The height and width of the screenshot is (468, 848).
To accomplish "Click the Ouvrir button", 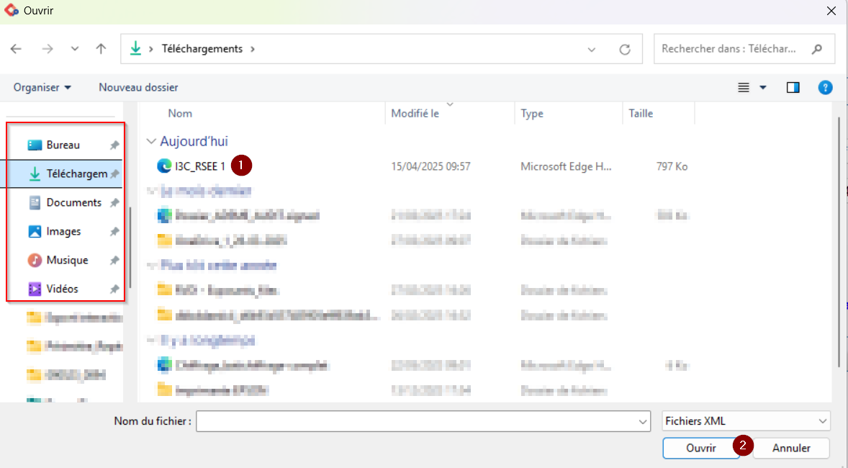I will tap(701, 448).
